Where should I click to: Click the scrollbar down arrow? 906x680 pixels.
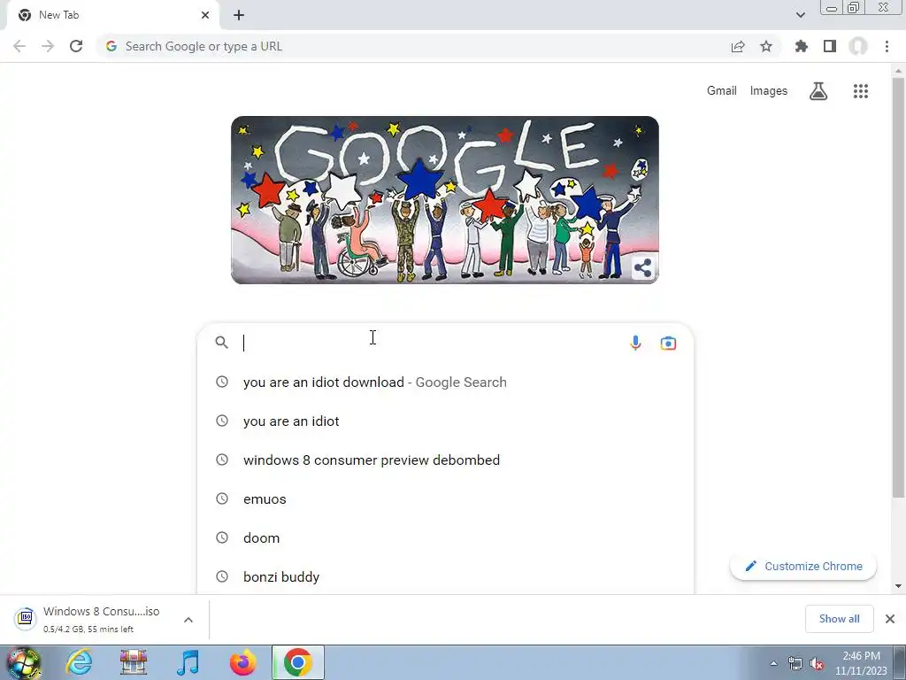coord(898,586)
